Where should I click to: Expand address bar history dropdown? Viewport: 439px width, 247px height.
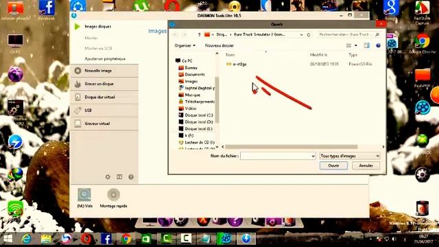(x=301, y=35)
